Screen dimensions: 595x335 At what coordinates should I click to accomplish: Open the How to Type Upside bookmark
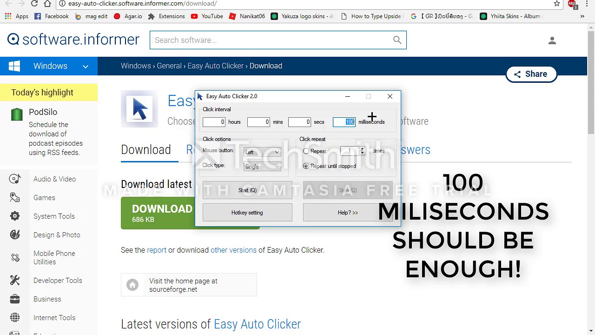(x=371, y=16)
